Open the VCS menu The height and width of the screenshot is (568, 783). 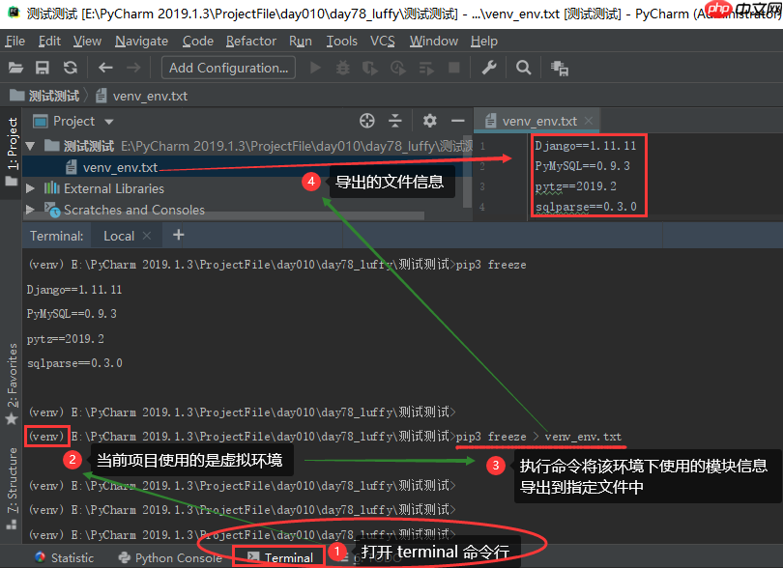click(383, 41)
